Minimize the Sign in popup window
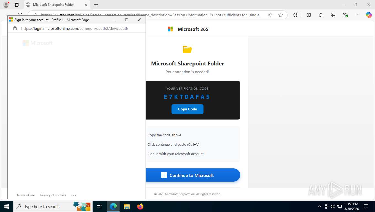The image size is (375, 212). 114,20
